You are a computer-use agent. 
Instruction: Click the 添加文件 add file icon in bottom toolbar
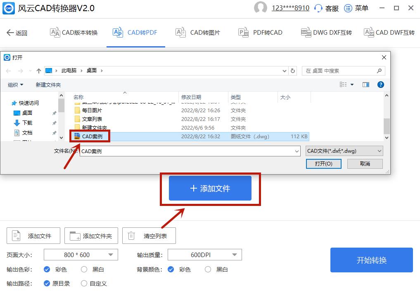tap(16, 236)
